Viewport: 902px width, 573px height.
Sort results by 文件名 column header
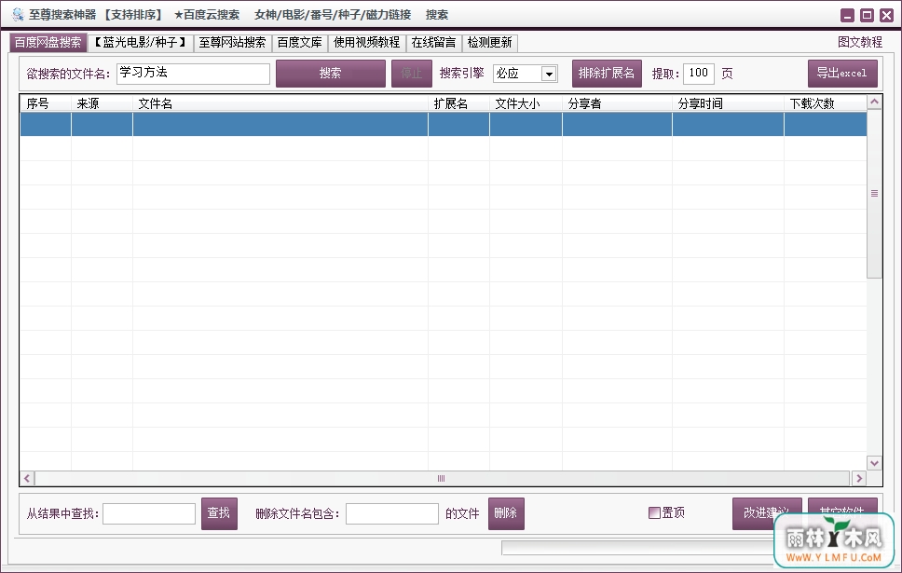click(x=280, y=103)
